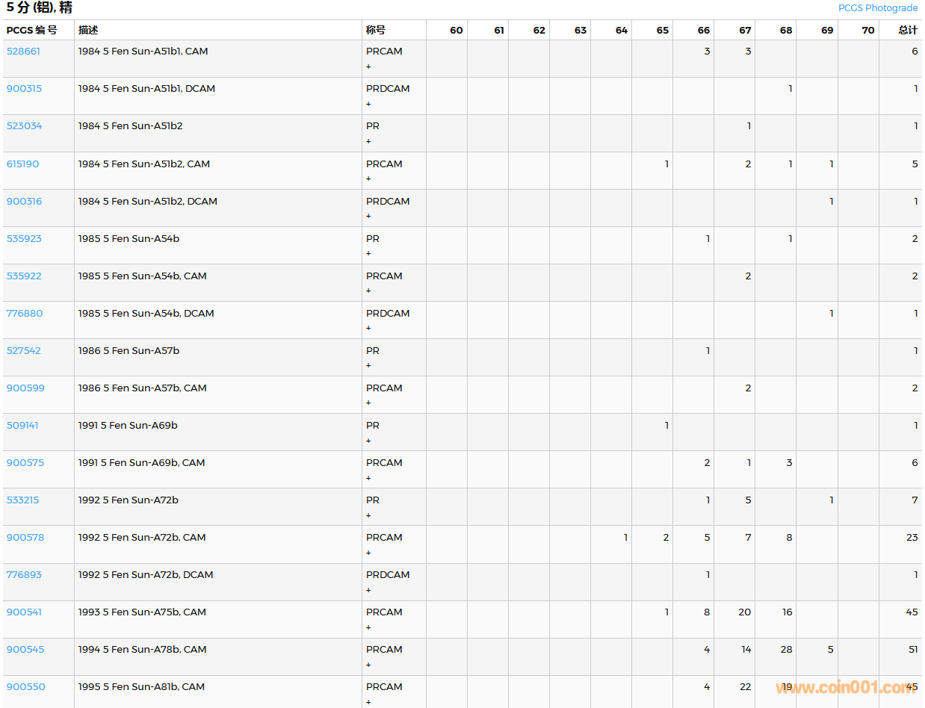This screenshot has width=925, height=708.
Task: Select the 1986 5 Fen Sun-A57b description
Action: (129, 351)
